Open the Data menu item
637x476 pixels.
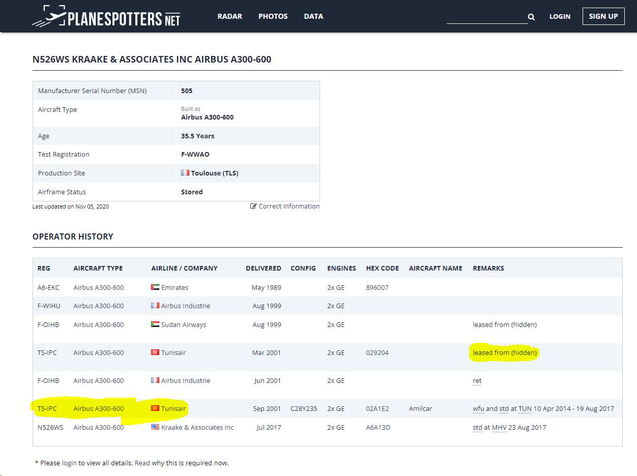click(x=313, y=16)
